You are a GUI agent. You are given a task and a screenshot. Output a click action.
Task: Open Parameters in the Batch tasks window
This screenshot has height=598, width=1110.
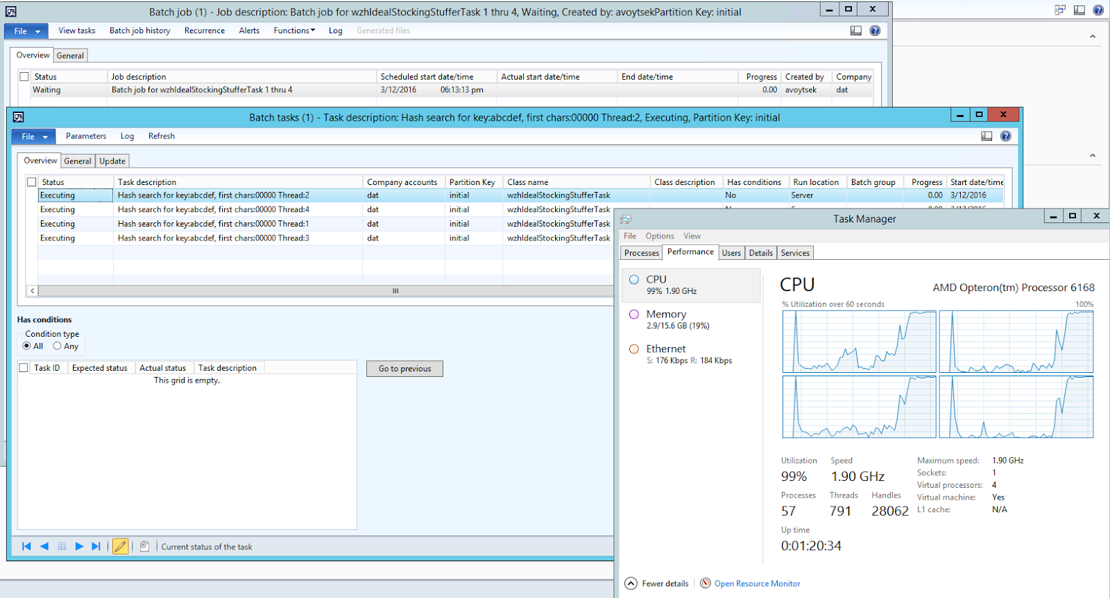86,136
